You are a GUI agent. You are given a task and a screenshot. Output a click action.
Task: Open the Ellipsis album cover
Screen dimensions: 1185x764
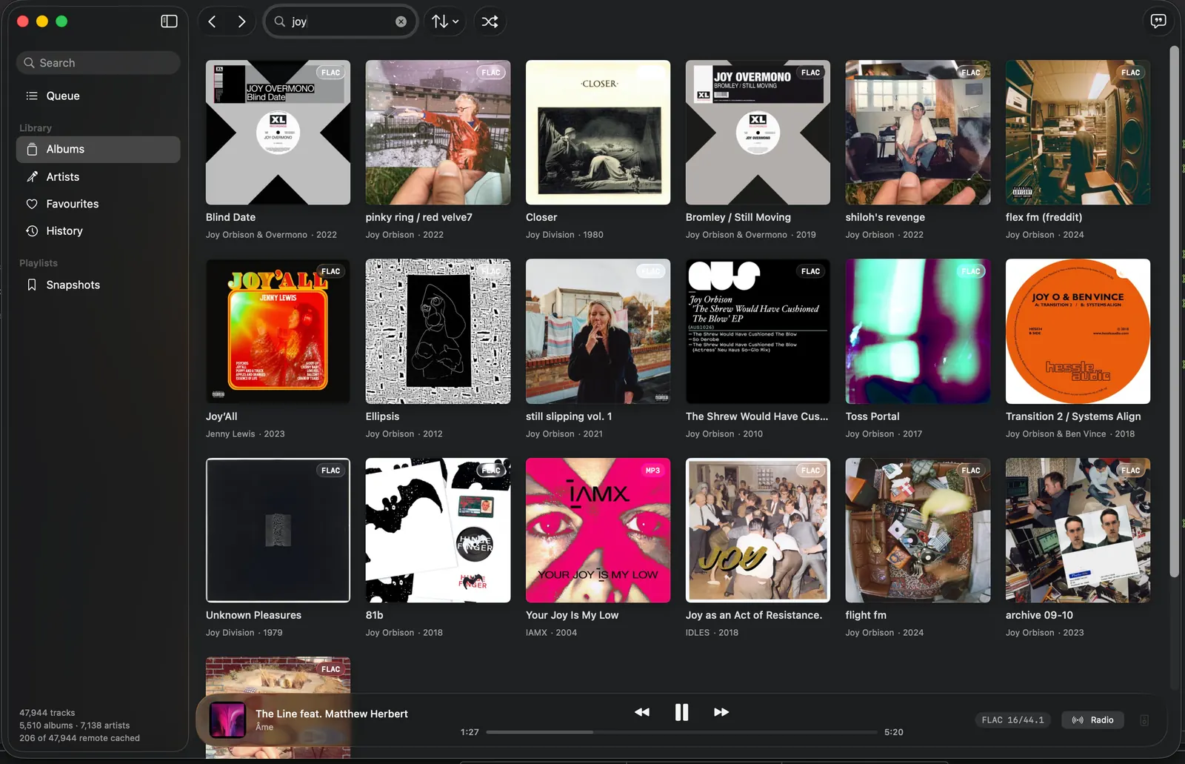(x=438, y=331)
